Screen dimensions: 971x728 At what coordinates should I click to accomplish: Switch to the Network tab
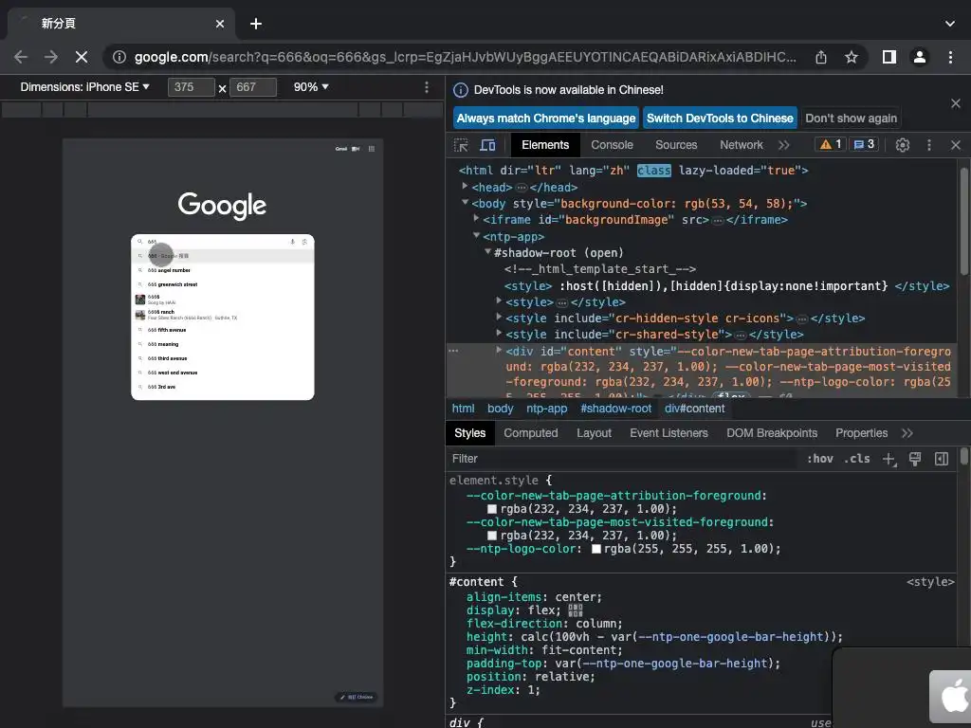pos(742,145)
